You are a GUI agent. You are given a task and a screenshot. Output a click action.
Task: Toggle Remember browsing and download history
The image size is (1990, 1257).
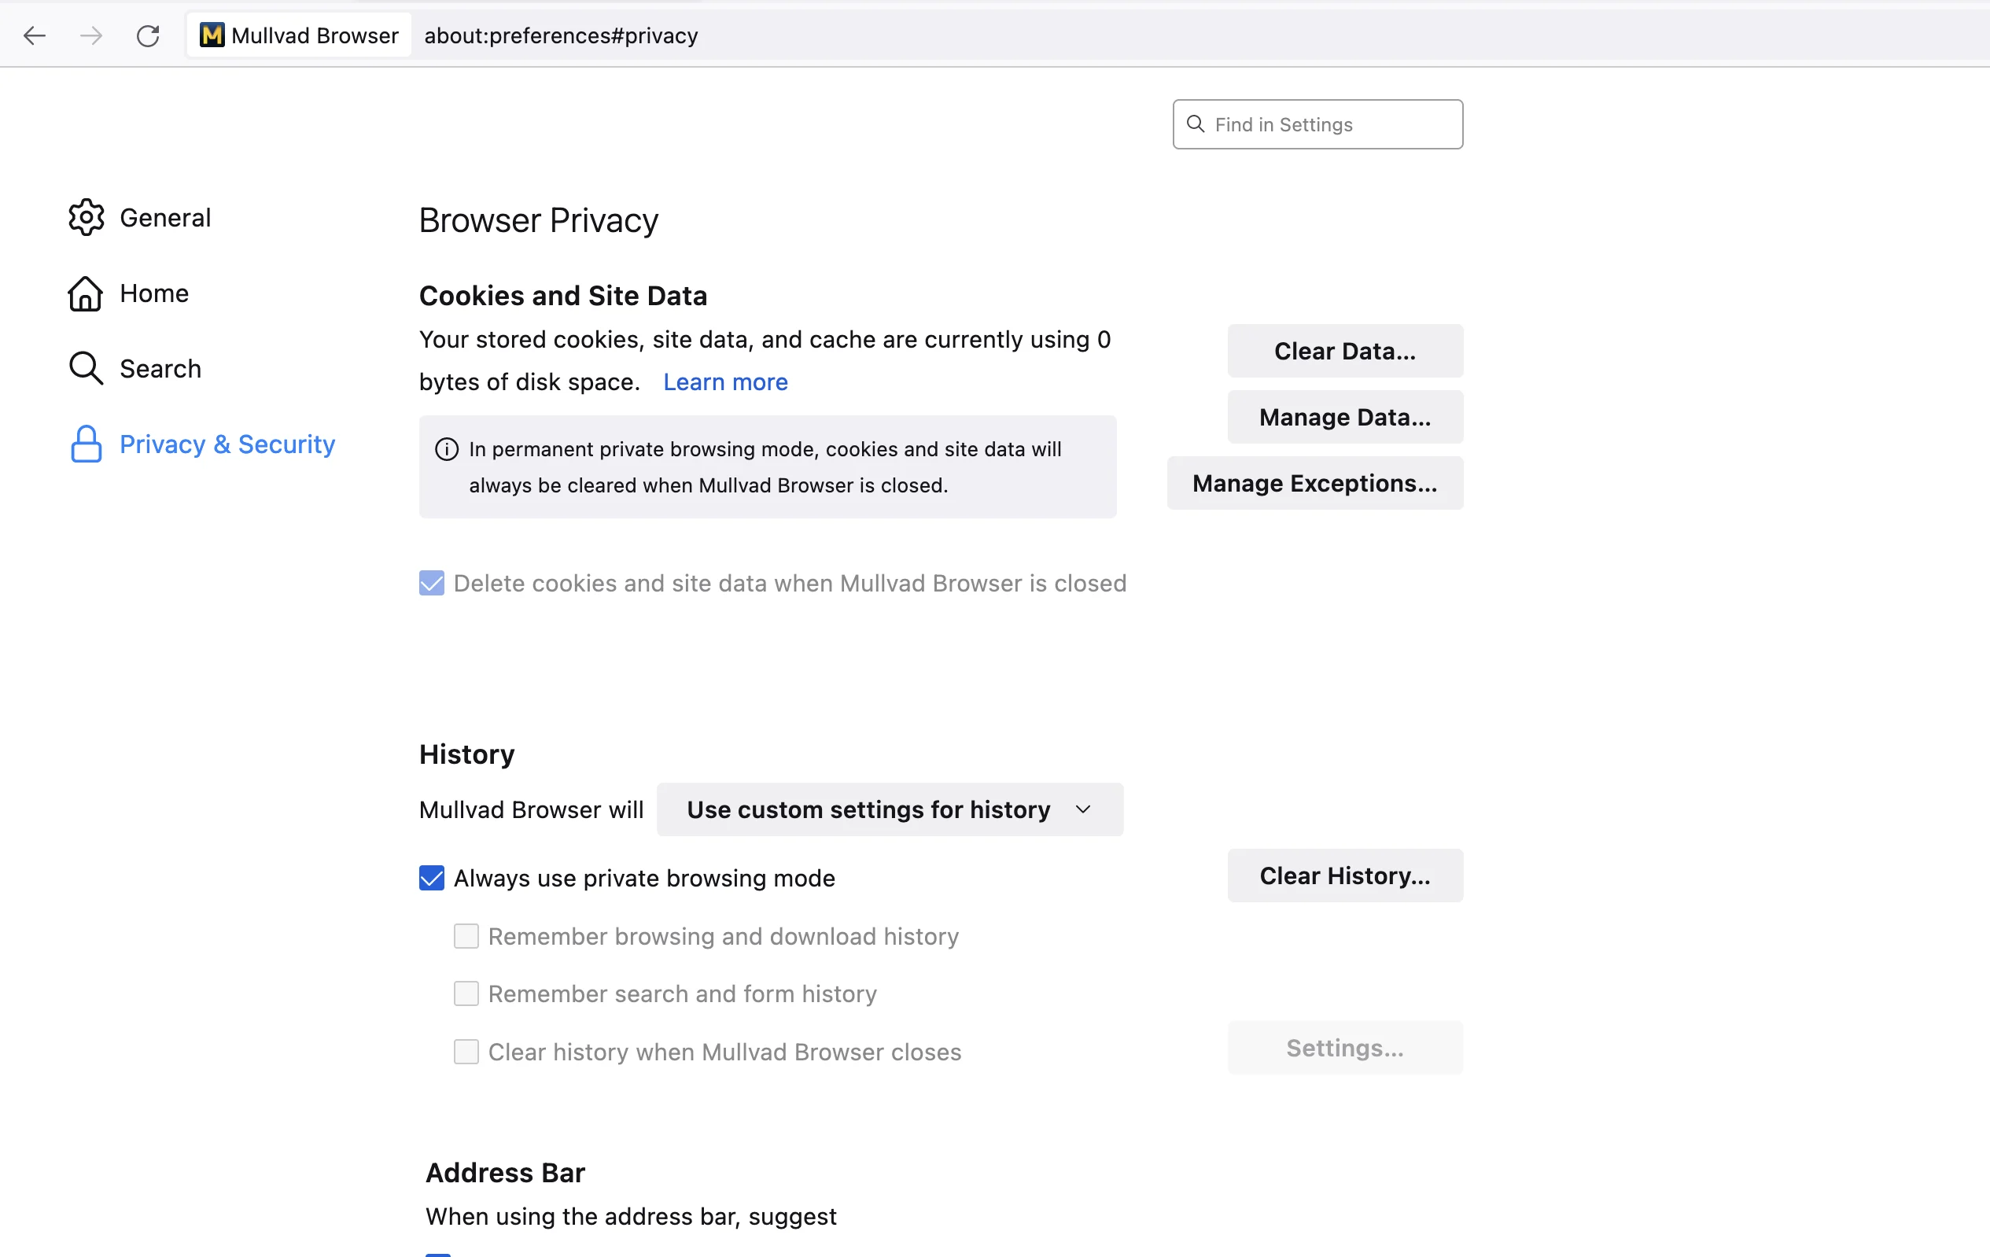[x=466, y=936]
